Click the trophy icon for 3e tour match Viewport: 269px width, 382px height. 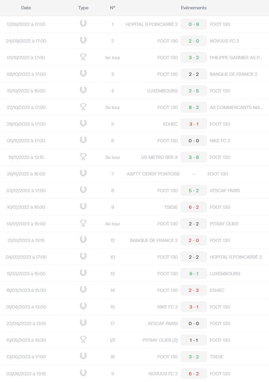pyautogui.click(x=83, y=157)
